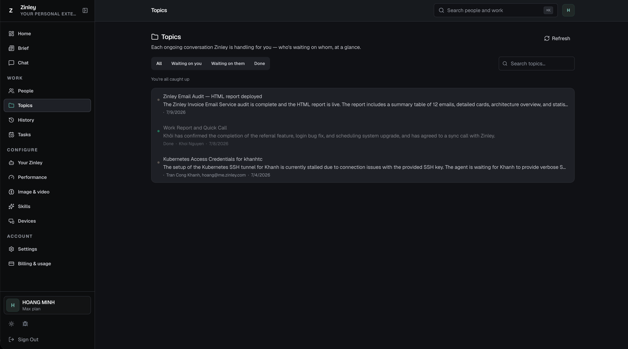Sign out of the account
The width and height of the screenshot is (628, 349).
click(47, 339)
